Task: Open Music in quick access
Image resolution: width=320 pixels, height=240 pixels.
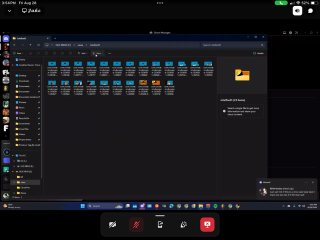Action: click(21, 107)
